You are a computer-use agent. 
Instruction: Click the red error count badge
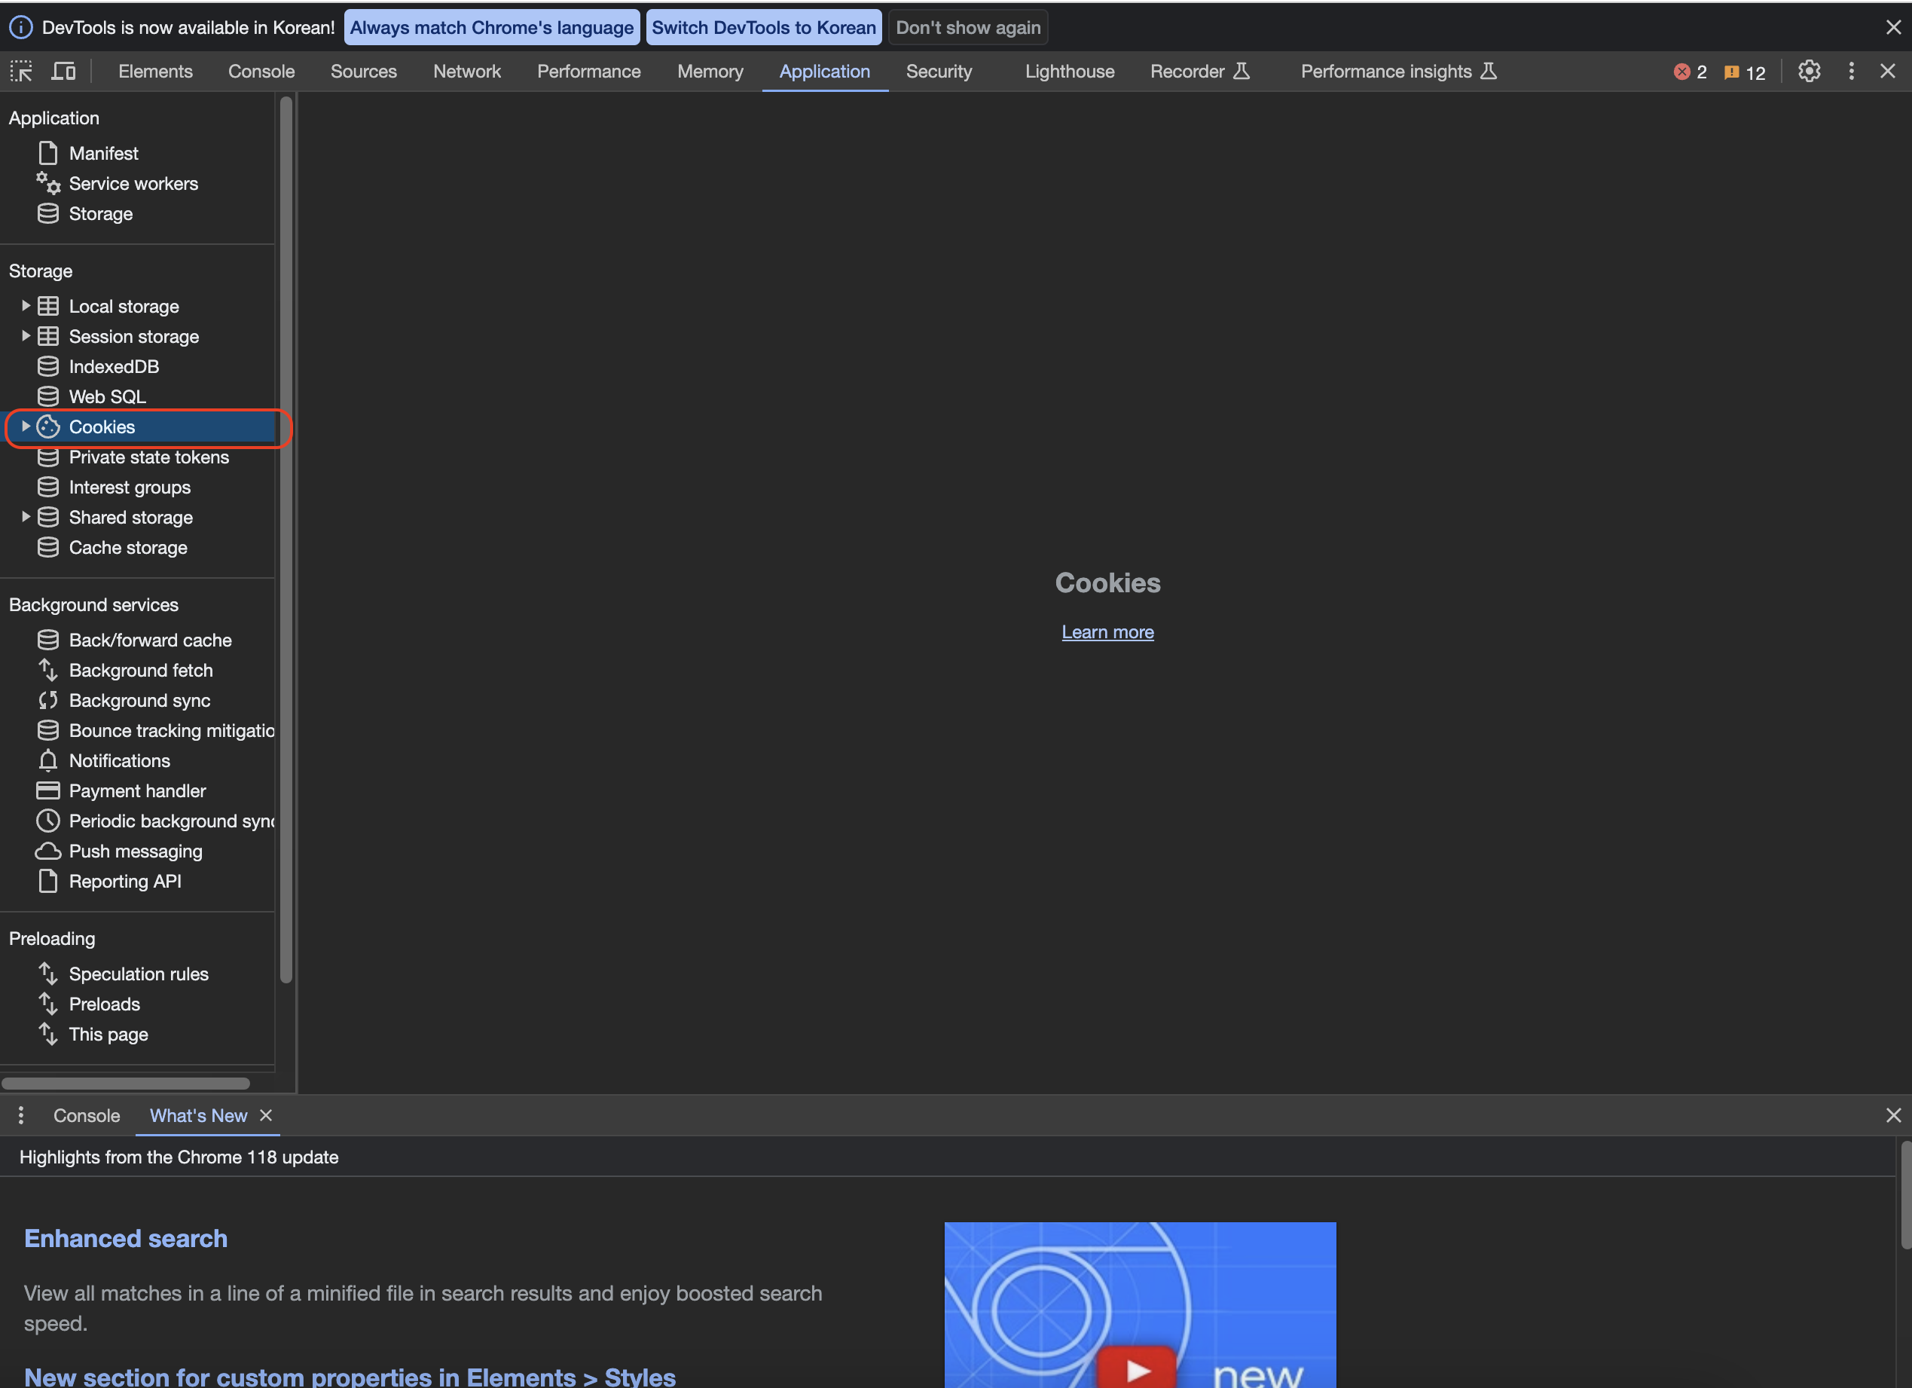pos(1690,72)
